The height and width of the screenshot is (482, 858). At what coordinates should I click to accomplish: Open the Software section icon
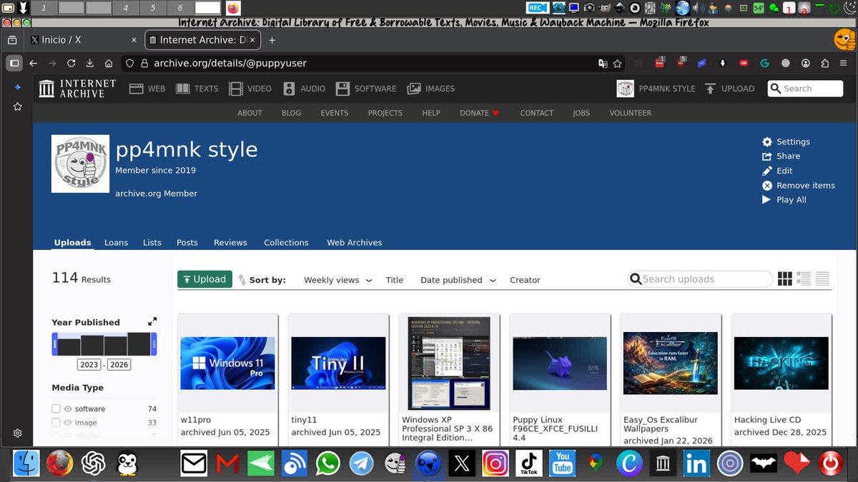click(x=342, y=89)
